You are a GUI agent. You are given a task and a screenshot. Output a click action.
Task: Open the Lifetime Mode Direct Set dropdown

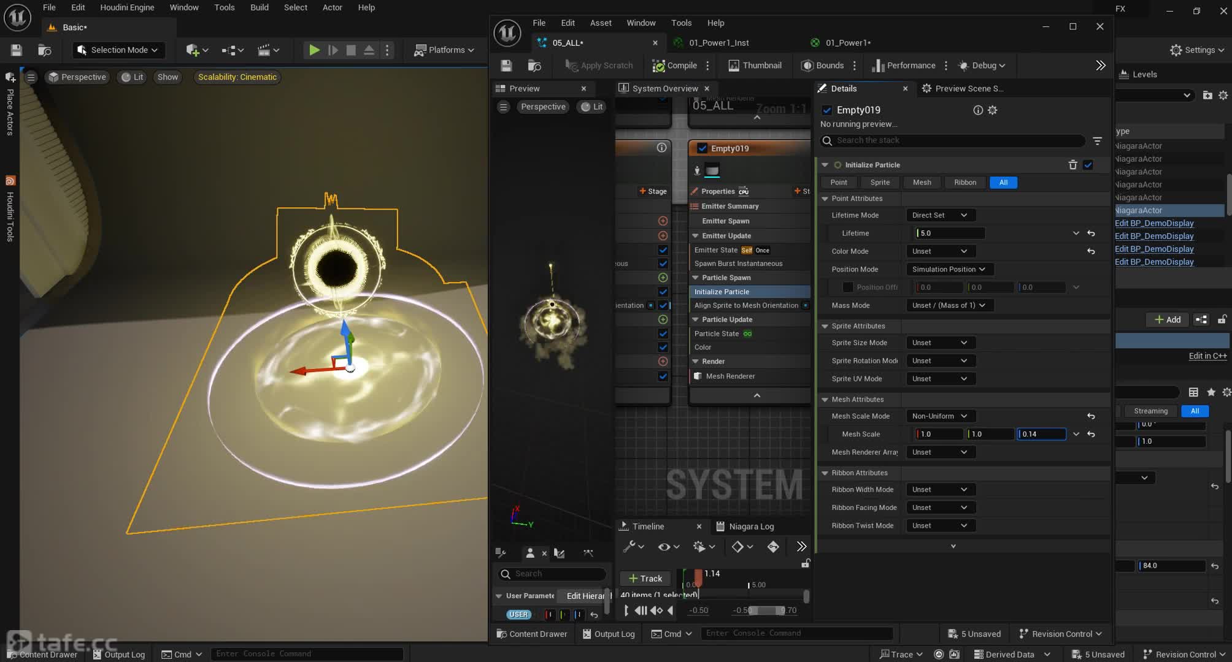pyautogui.click(x=940, y=215)
